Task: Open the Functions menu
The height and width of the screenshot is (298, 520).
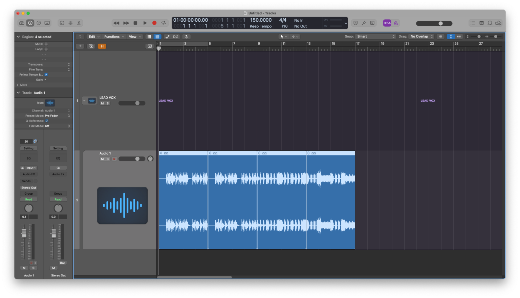Action: click(x=114, y=36)
